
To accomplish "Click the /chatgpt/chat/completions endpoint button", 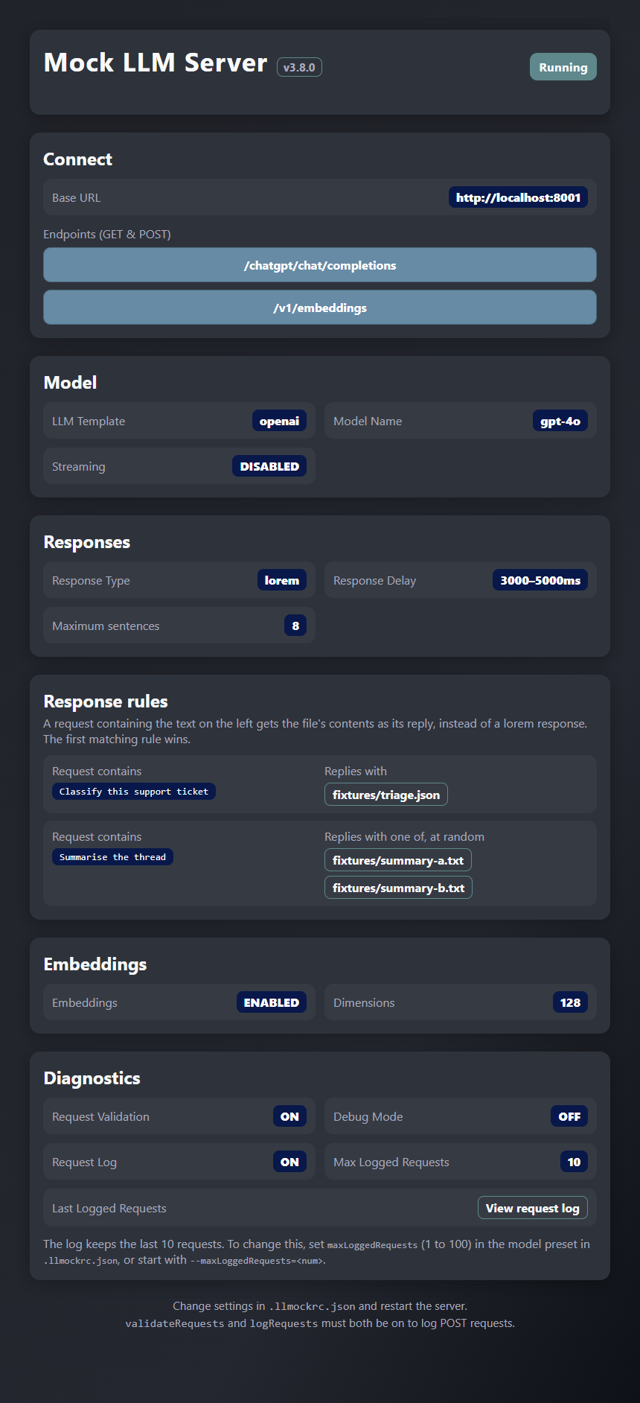I will pos(320,265).
